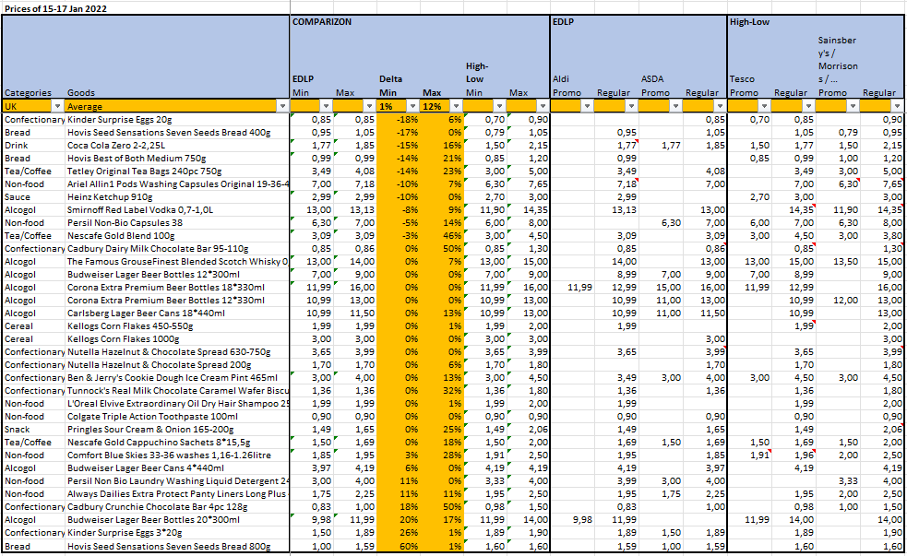Click the 13,50 promo price in the Famous Grouse row
Image resolution: width=907 pixels, height=556 pixels.
click(845, 262)
